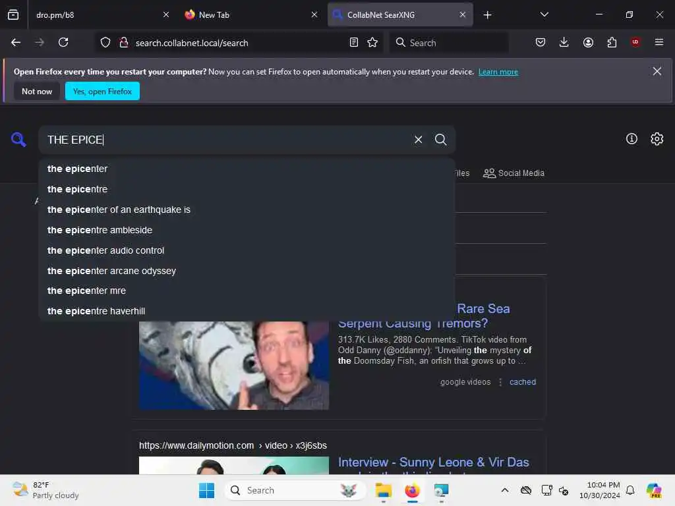Screen dimensions: 675x506
Task: Open the SearXNG about info icon
Action: coord(631,138)
